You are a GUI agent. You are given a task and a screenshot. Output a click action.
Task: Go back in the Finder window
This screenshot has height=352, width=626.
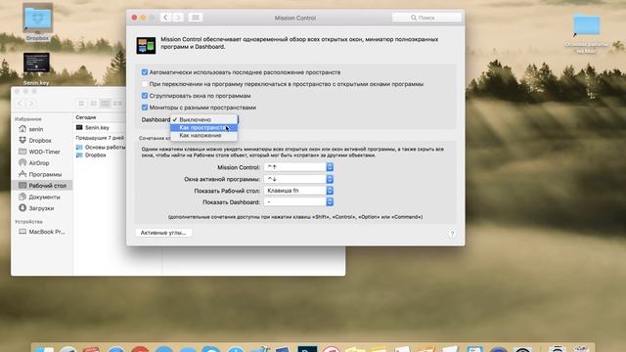[x=21, y=104]
